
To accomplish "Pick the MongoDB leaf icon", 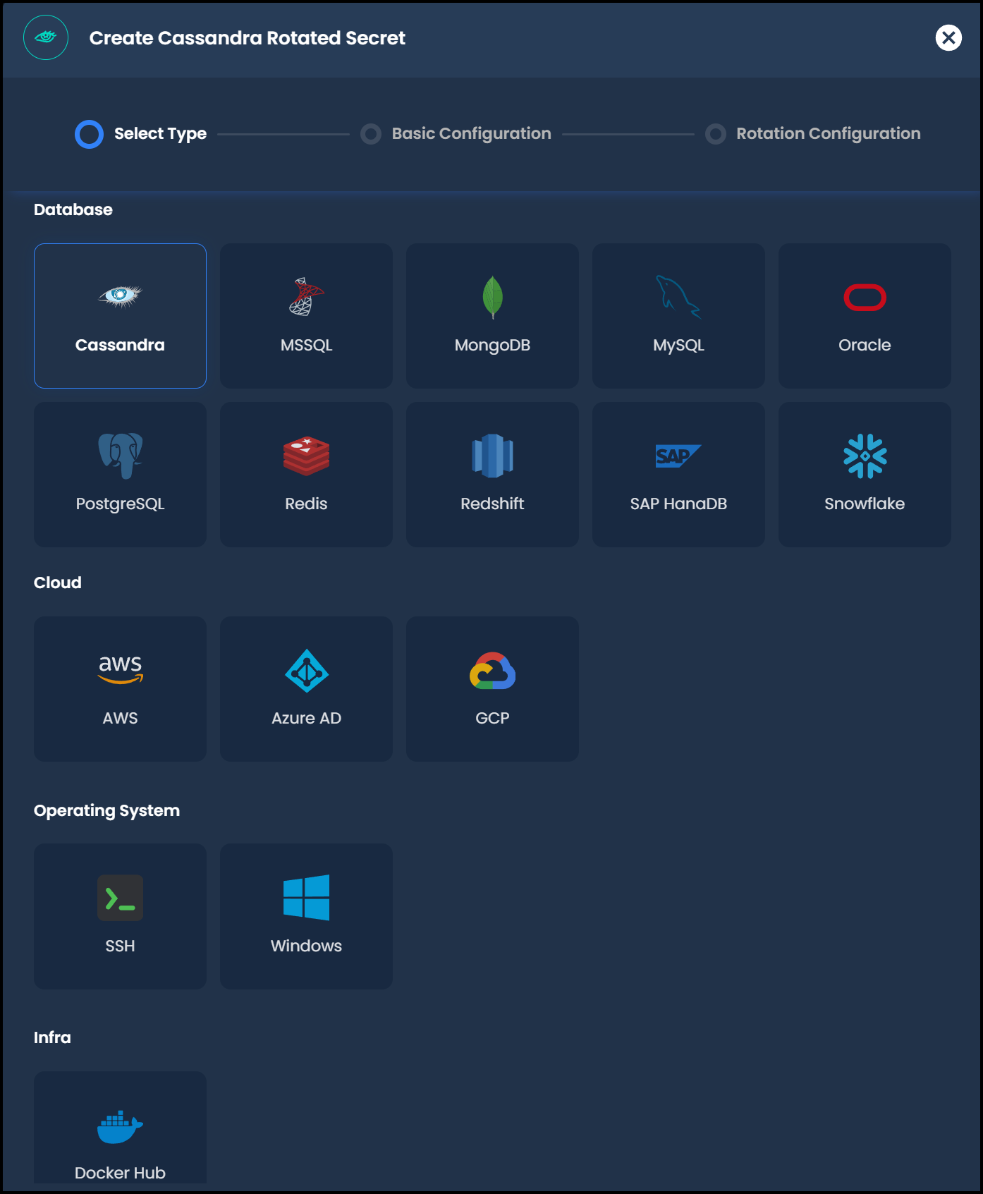I will point(492,297).
